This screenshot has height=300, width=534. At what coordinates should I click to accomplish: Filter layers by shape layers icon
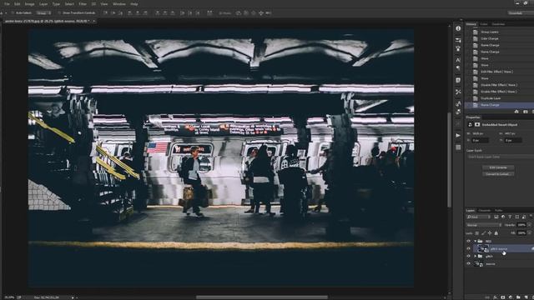pos(517,217)
